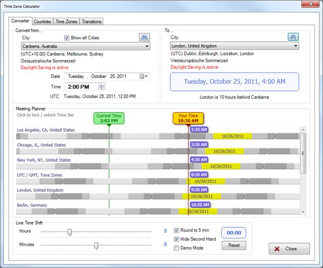Disable Round to 5 min option

177,230
